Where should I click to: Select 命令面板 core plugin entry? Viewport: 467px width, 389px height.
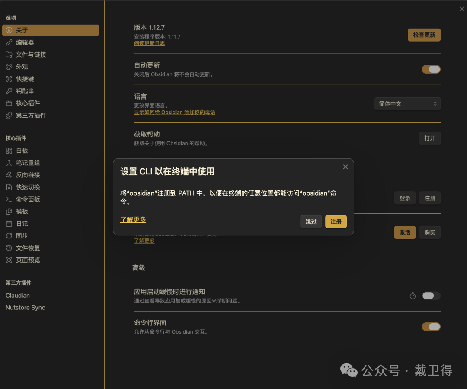point(51,199)
